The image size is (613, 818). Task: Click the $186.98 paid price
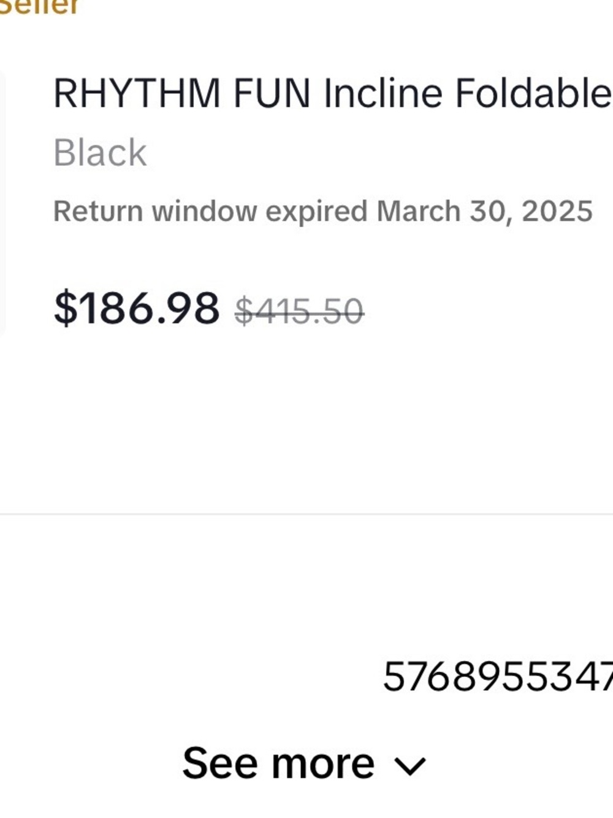click(137, 308)
